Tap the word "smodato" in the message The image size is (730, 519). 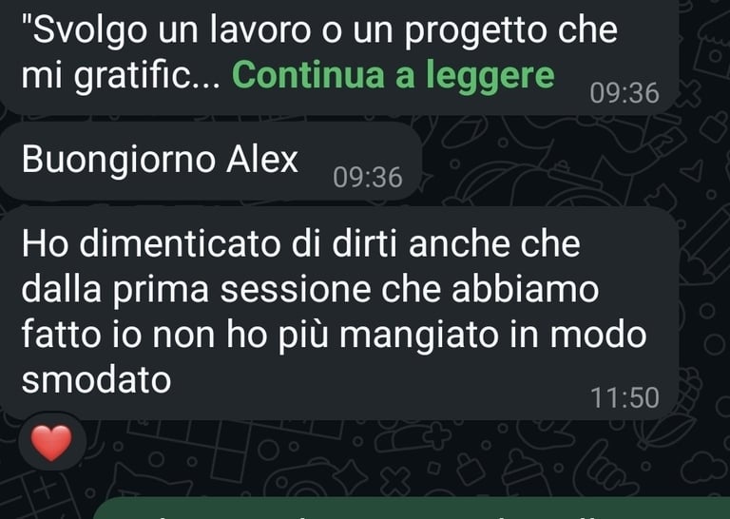click(x=96, y=380)
